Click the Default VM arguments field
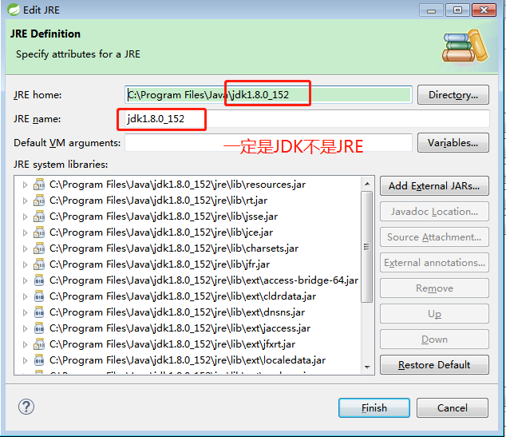The width and height of the screenshot is (506, 437). click(268, 143)
